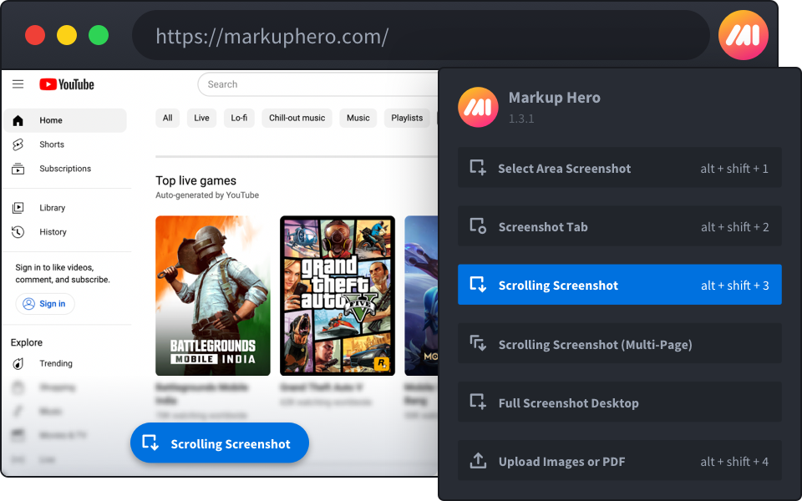Click the 'Explore' section heading
Viewport: 802px width, 501px height.
pos(27,342)
